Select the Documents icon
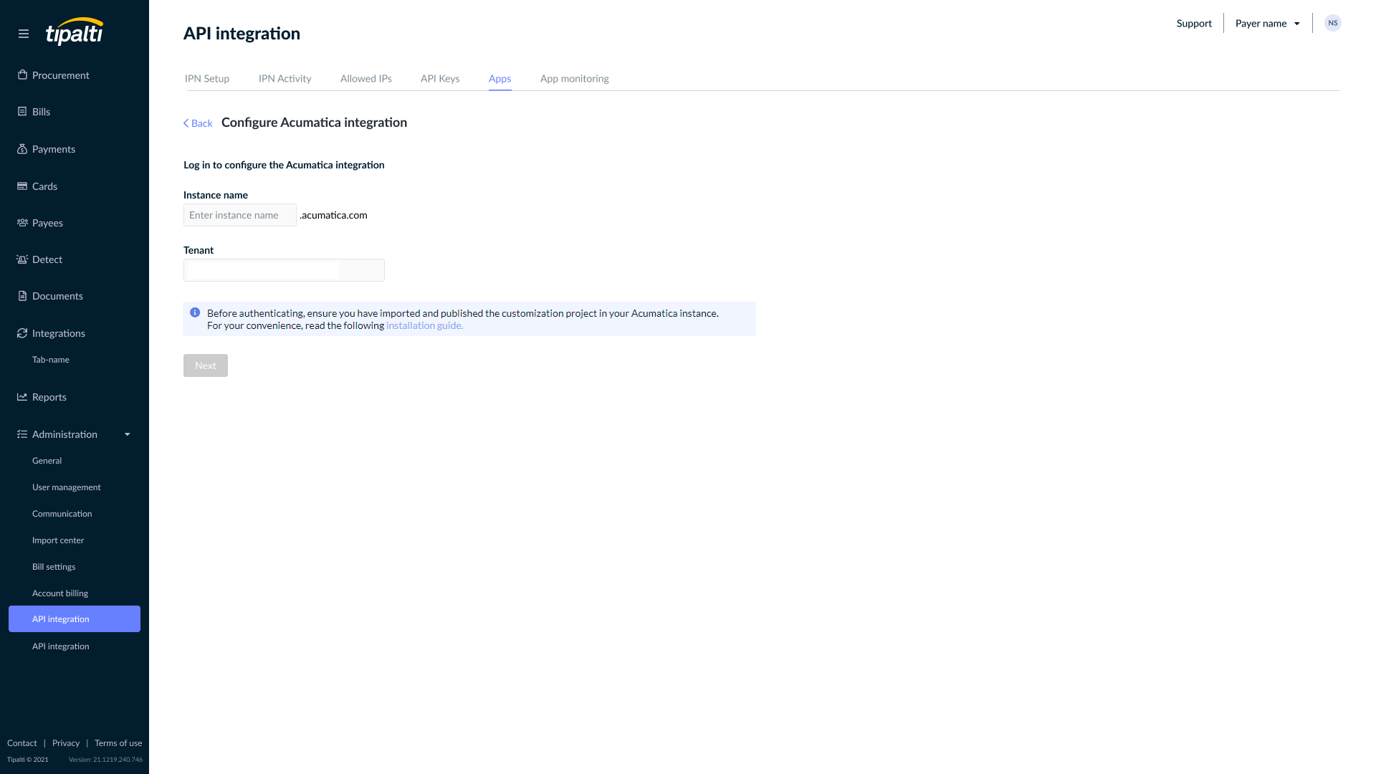The height and width of the screenshot is (774, 1376). (21, 296)
